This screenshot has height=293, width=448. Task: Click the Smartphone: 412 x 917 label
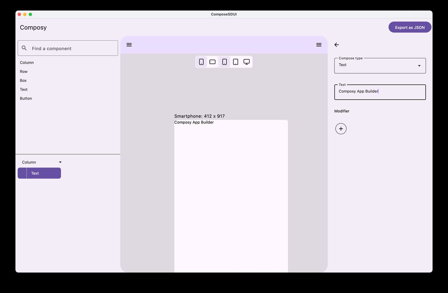199,116
